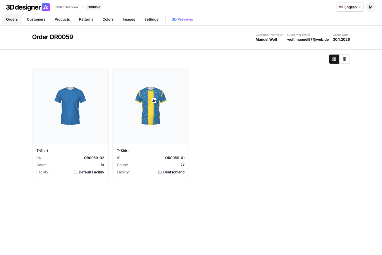Click the OR0059 breadcrumb chip
This screenshot has width=382, height=255.
point(94,7)
